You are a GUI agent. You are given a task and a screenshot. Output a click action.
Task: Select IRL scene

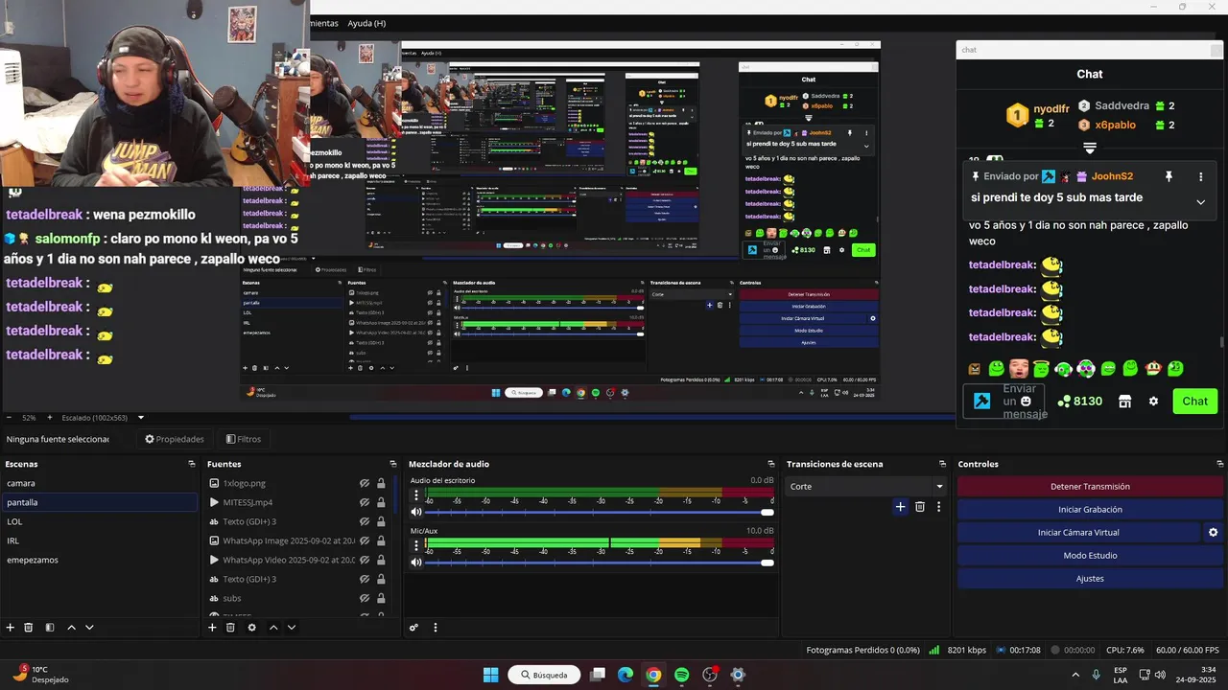pos(99,540)
